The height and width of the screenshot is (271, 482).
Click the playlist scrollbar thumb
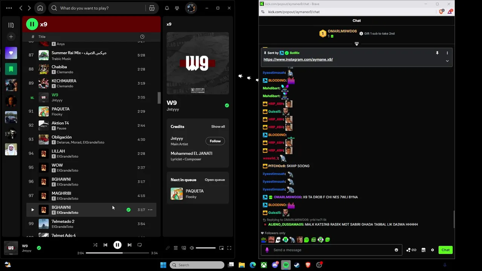159,98
